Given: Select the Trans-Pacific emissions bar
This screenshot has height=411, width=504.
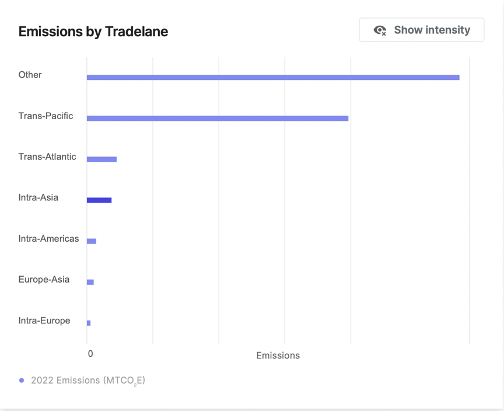Looking at the screenshot, I should tap(218, 119).
